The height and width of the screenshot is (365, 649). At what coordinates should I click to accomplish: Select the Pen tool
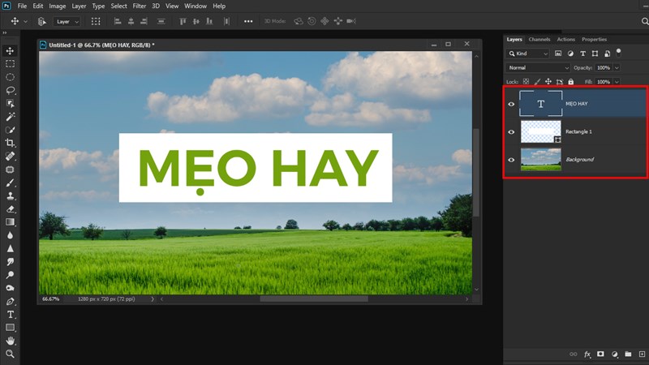(x=10, y=301)
